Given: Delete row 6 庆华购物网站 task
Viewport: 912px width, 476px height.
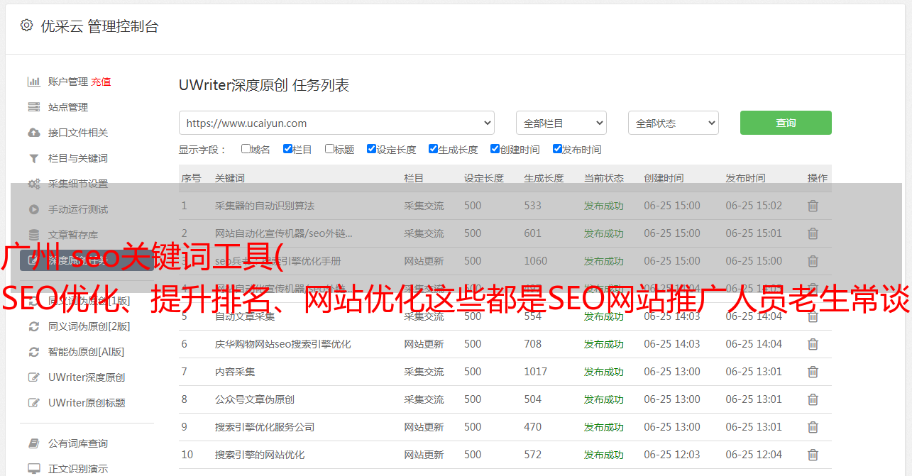Looking at the screenshot, I should [x=813, y=344].
